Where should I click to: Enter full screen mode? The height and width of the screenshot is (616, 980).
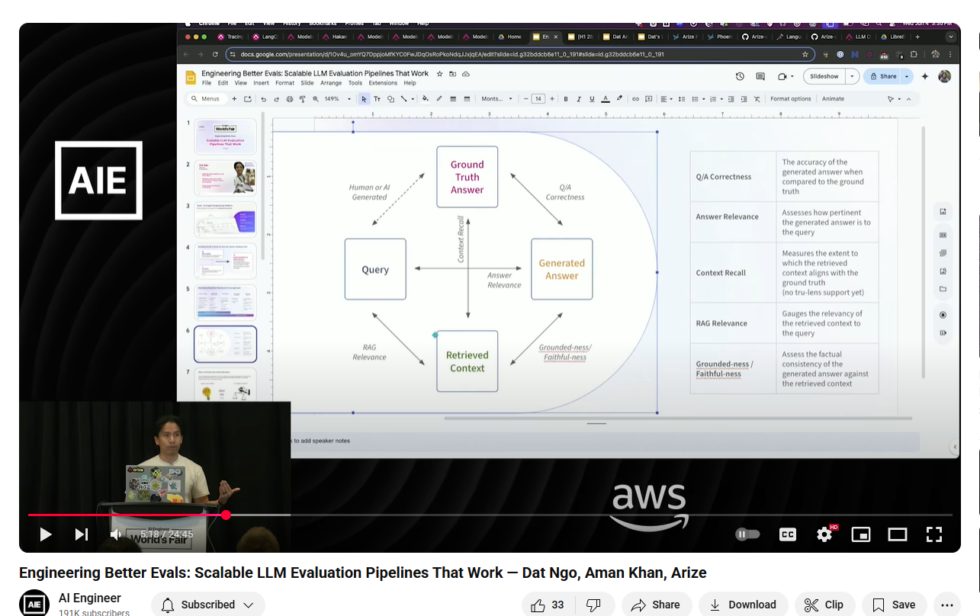(x=934, y=534)
